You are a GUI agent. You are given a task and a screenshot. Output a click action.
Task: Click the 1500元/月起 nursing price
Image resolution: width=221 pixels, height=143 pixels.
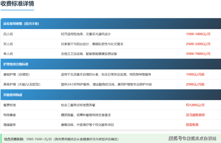pos(195,74)
